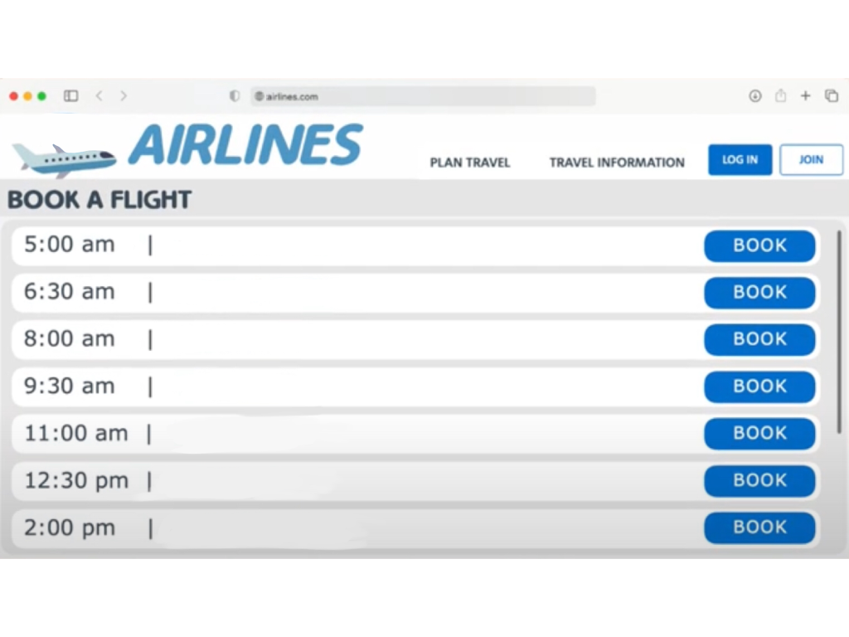Screen dimensions: 849x637
Task: Click the airplane logo image
Action: [x=64, y=158]
